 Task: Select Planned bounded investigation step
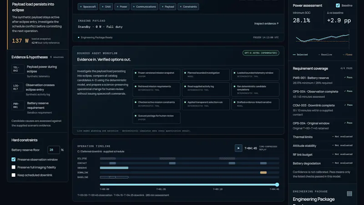pyautogui.click(x=206, y=74)
